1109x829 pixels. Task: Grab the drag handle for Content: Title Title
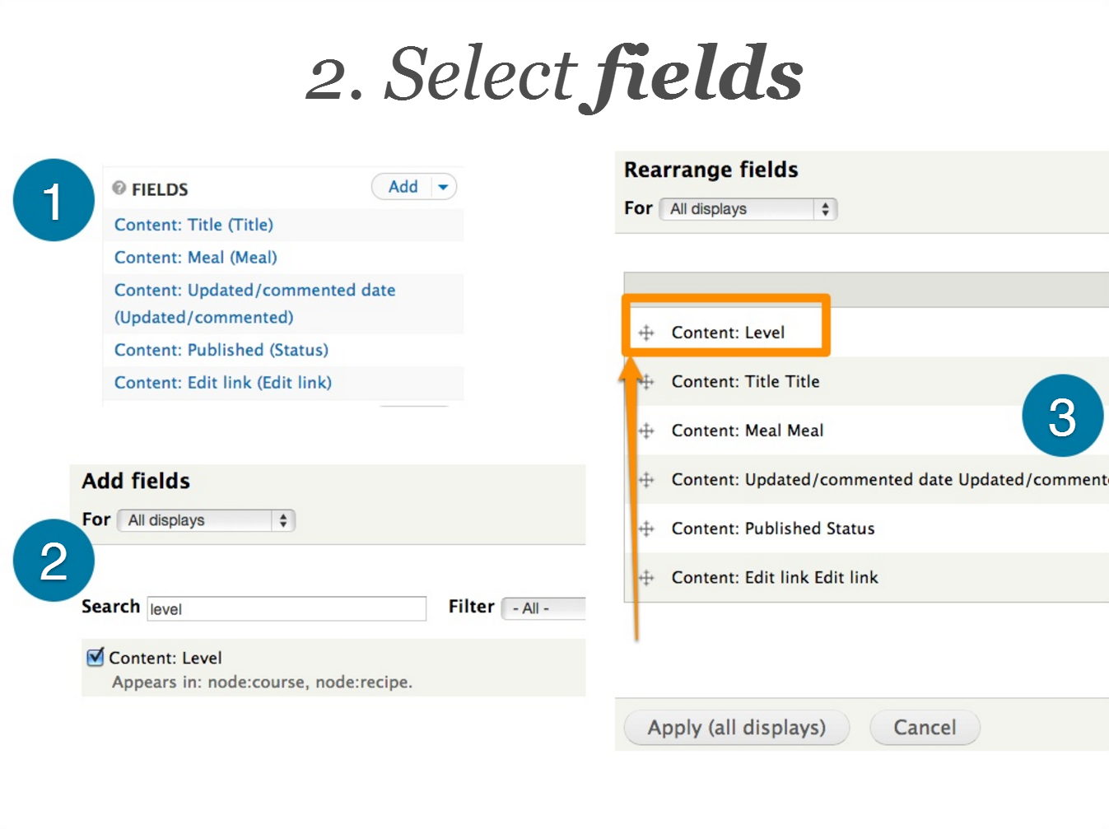coord(645,381)
